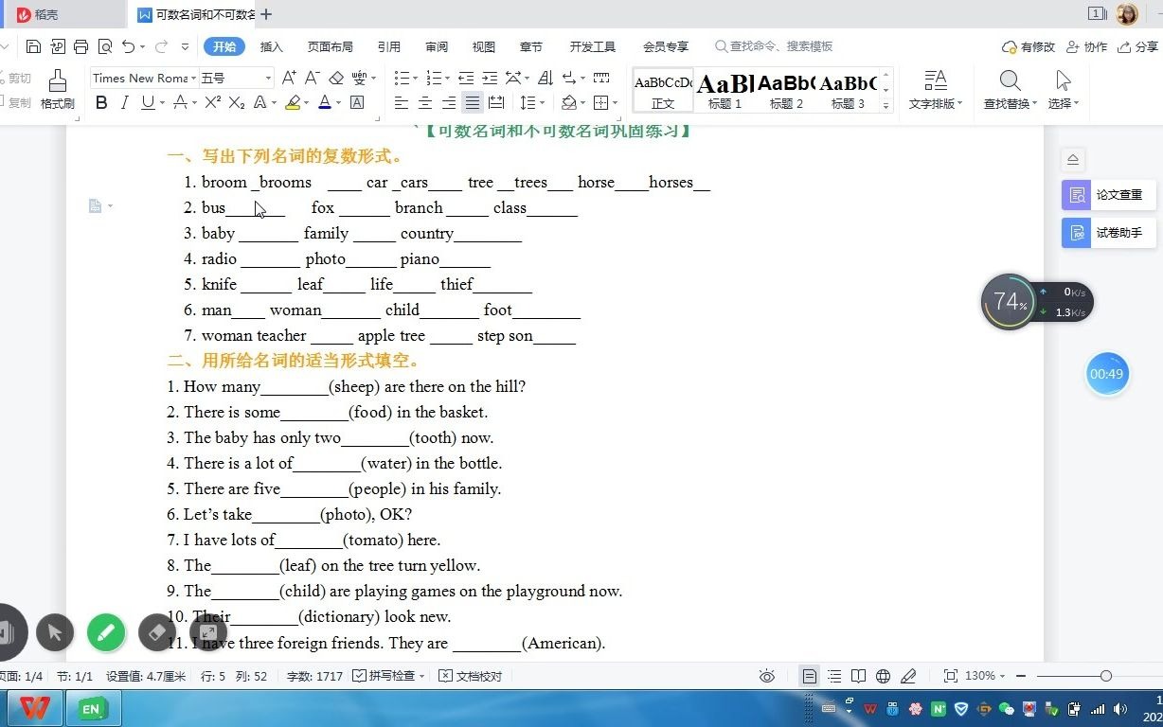Open the 页面布局 ribbon tab
Screen dimensions: 1163x727
click(x=330, y=45)
